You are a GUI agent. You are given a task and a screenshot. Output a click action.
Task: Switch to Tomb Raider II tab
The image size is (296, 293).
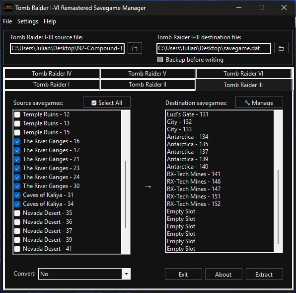pyautogui.click(x=148, y=85)
